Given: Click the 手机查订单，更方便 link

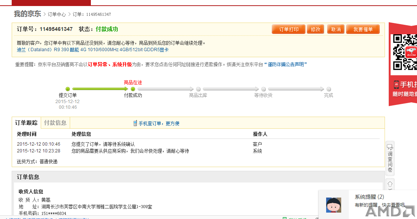Looking at the screenshot, I should click(x=159, y=123).
